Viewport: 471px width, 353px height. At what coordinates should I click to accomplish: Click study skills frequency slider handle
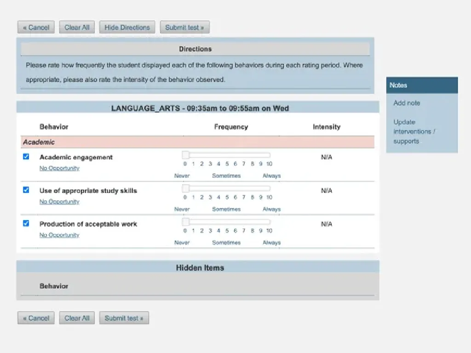pyautogui.click(x=185, y=188)
